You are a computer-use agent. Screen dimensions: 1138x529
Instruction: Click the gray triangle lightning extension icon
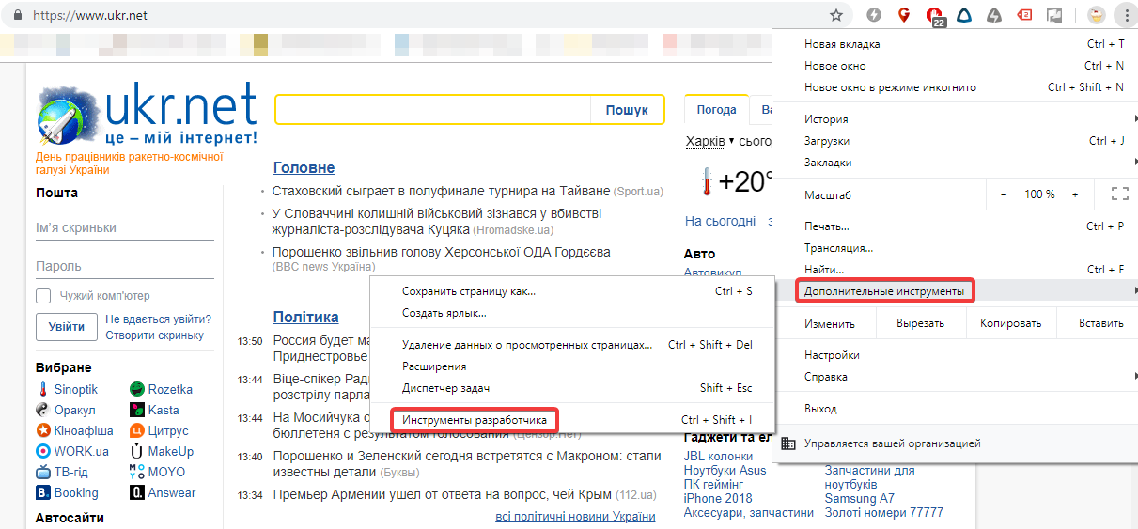pyautogui.click(x=994, y=15)
